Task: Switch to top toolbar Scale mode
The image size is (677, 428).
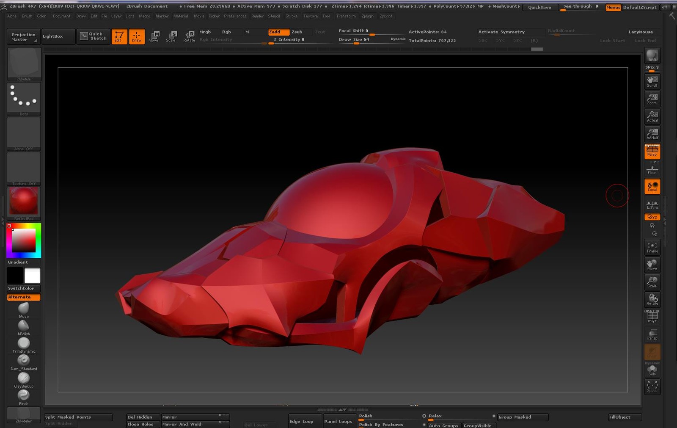Action: coord(171,36)
